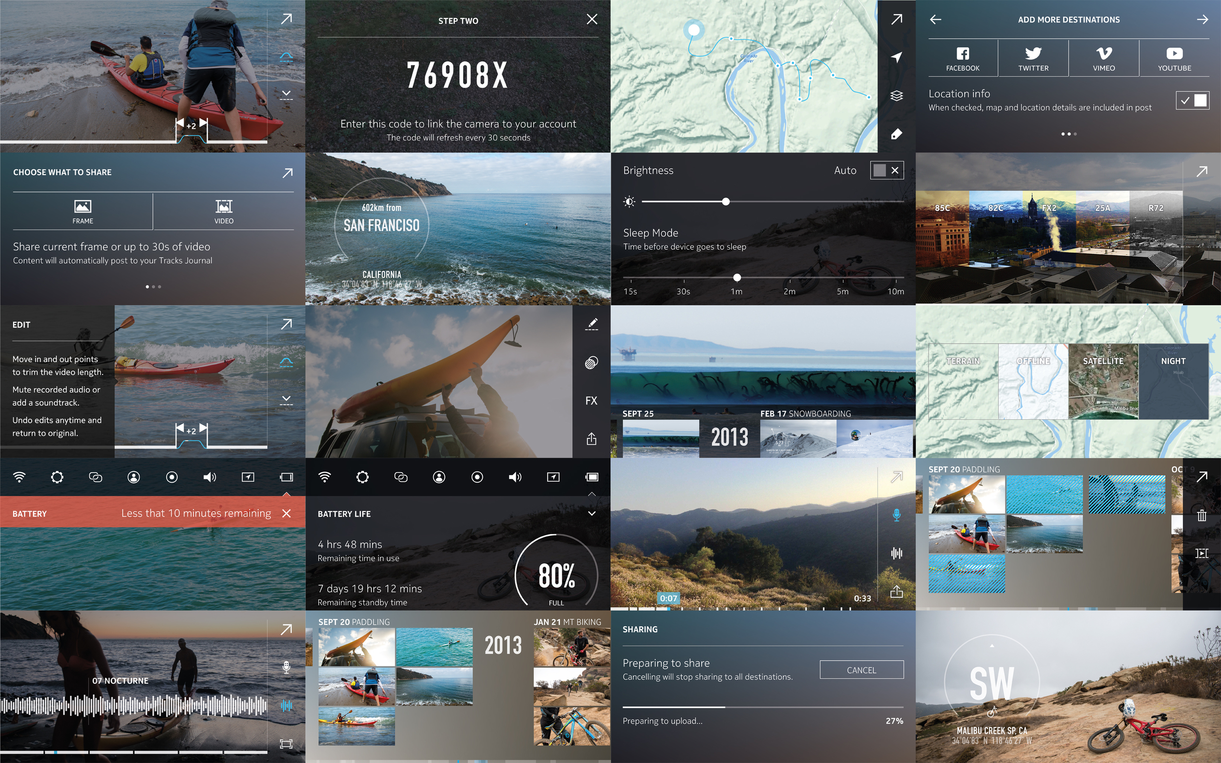Open the map layers icon beside the route map

point(896,95)
